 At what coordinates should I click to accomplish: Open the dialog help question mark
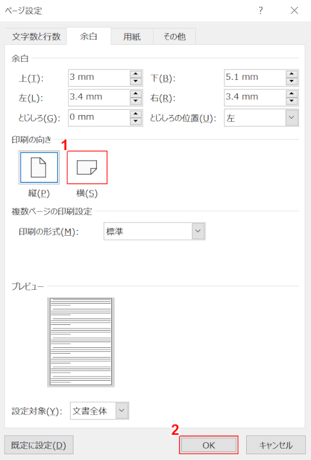pyautogui.click(x=261, y=10)
